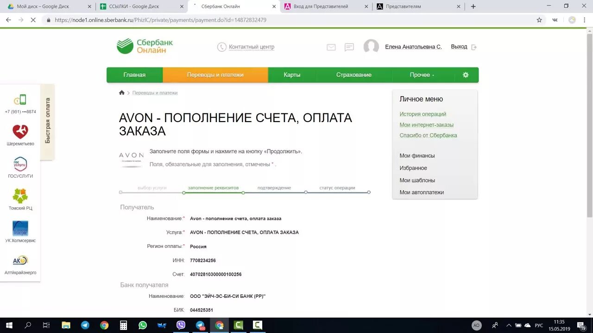Click the Выход logout link
Image resolution: width=593 pixels, height=333 pixels.
point(459,47)
